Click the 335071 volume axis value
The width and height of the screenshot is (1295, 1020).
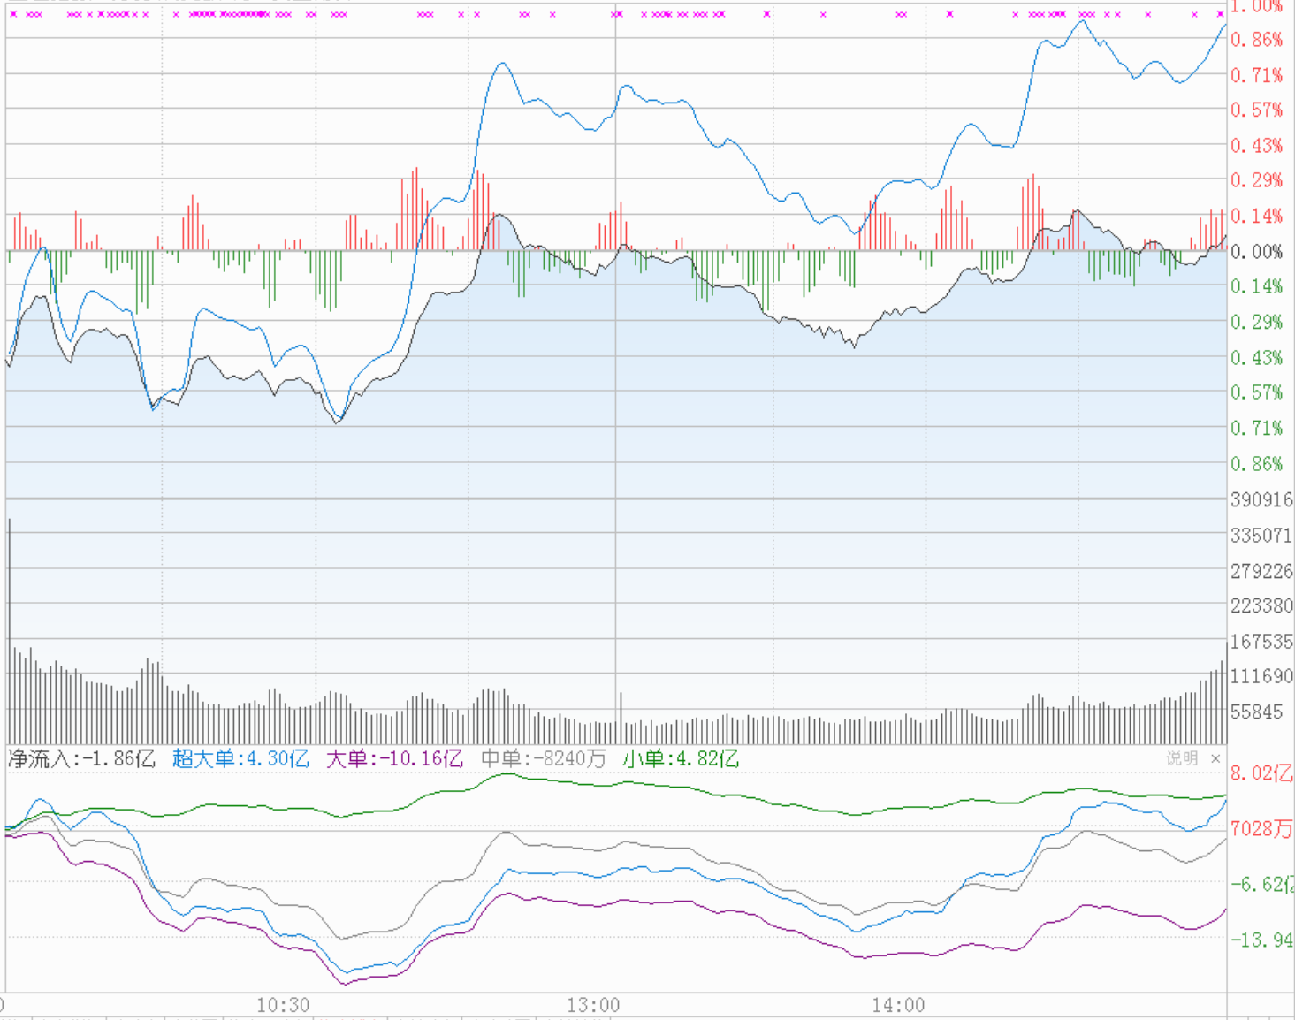point(1261,535)
